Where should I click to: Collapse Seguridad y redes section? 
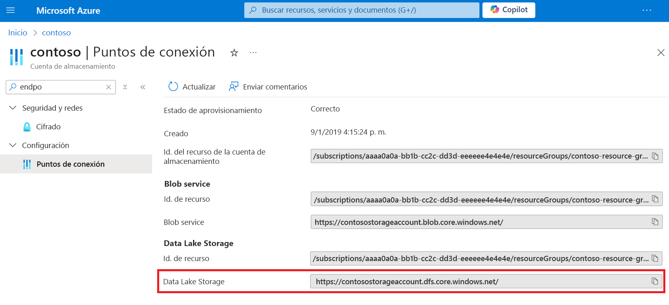pos(13,108)
